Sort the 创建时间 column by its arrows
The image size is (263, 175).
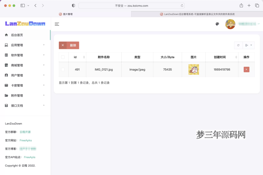point(237,57)
